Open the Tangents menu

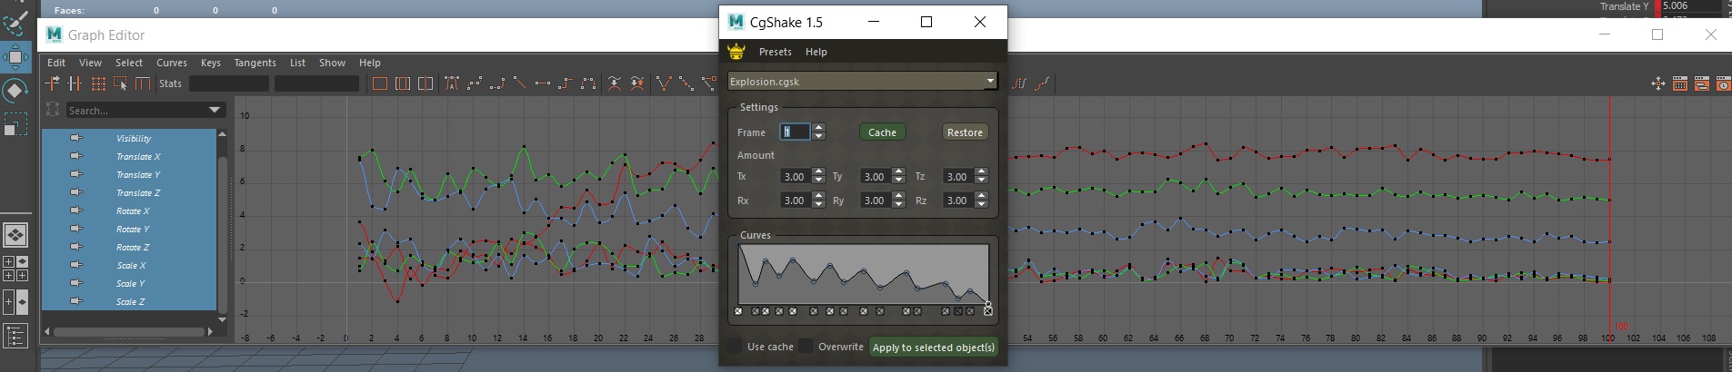coord(255,63)
